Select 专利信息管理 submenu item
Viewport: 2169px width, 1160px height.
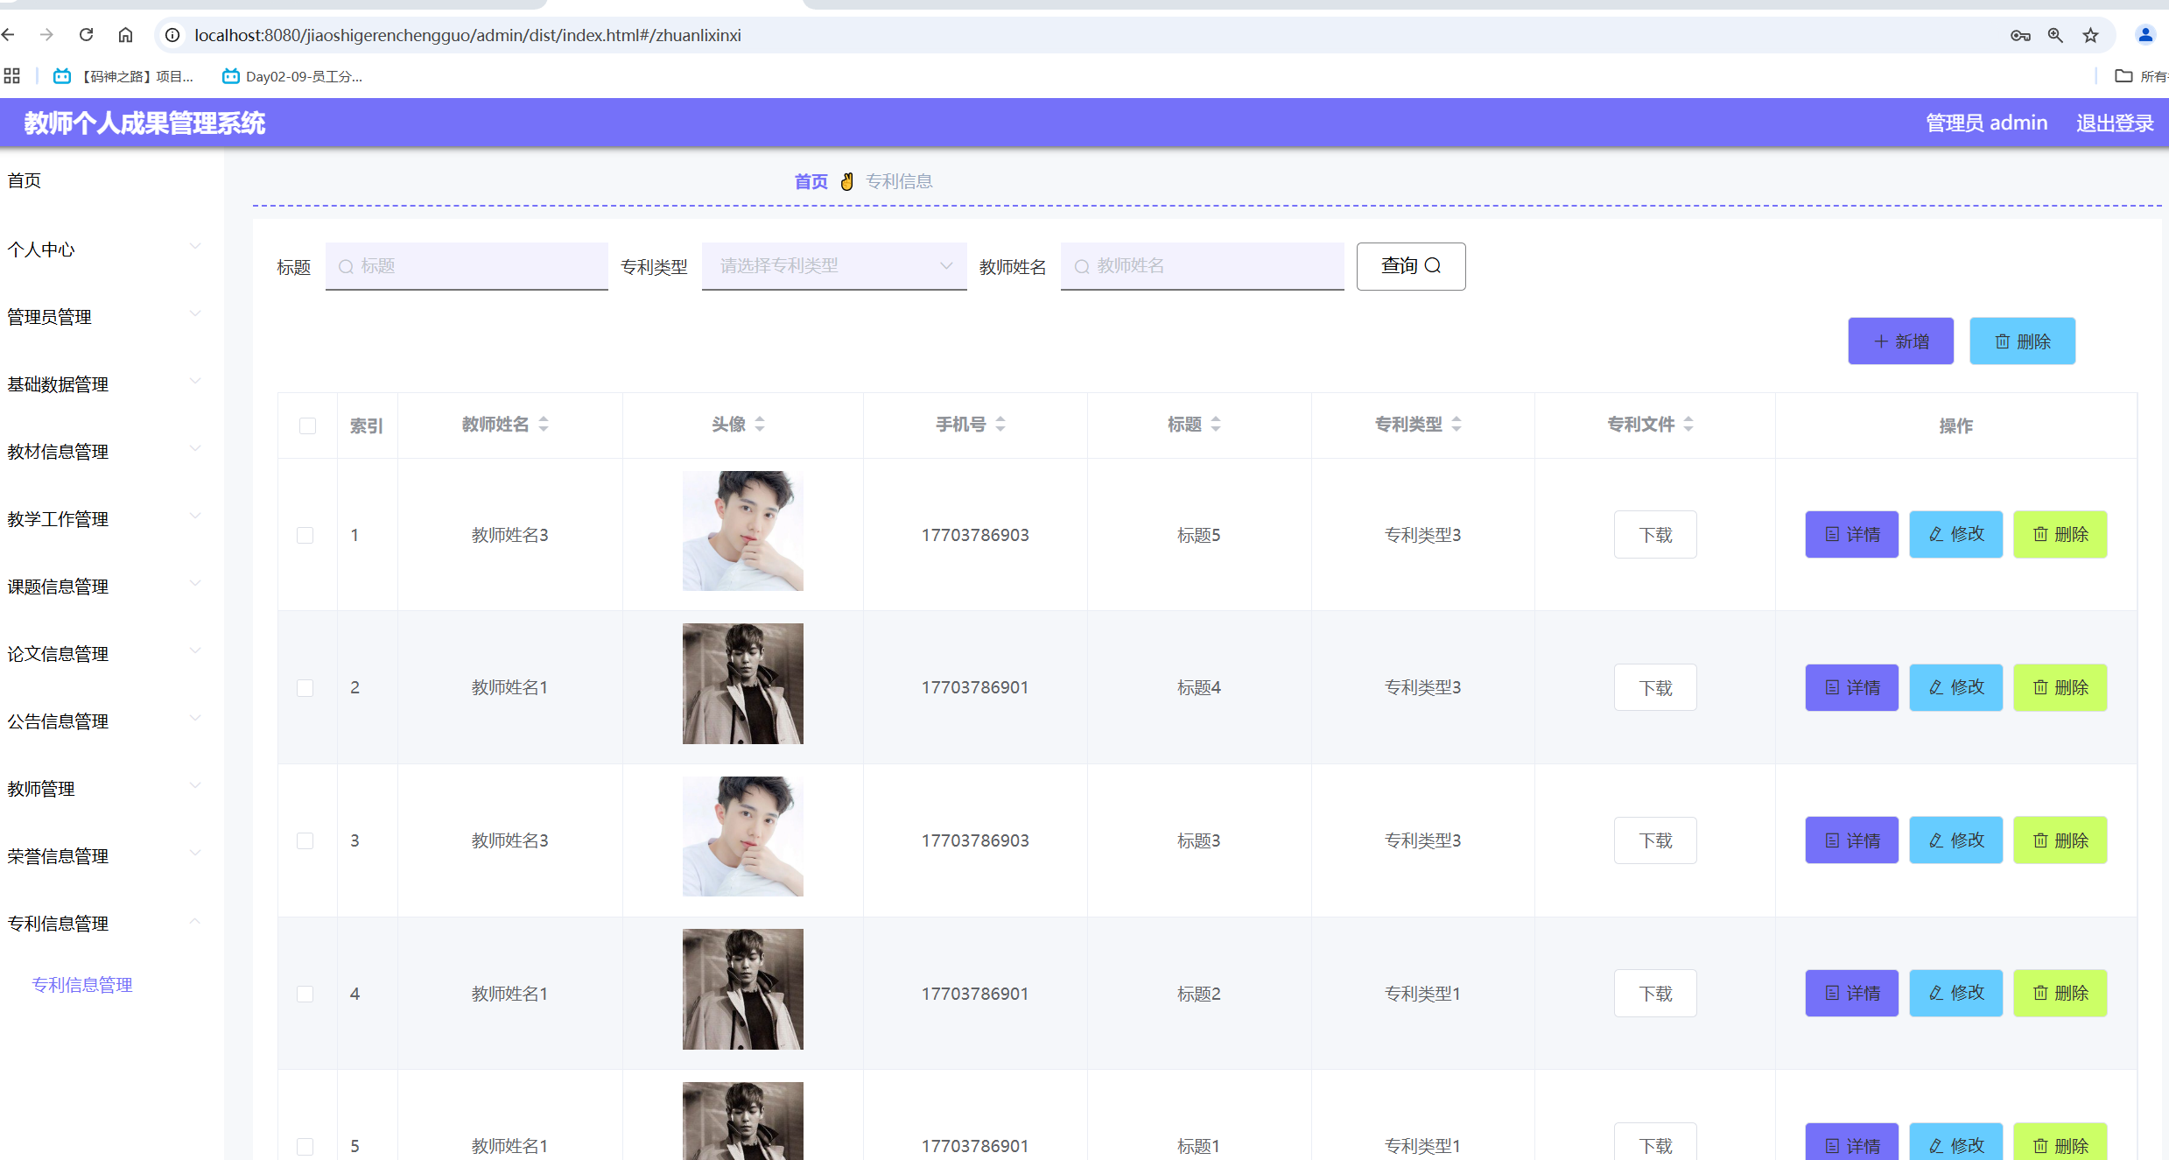(x=82, y=985)
